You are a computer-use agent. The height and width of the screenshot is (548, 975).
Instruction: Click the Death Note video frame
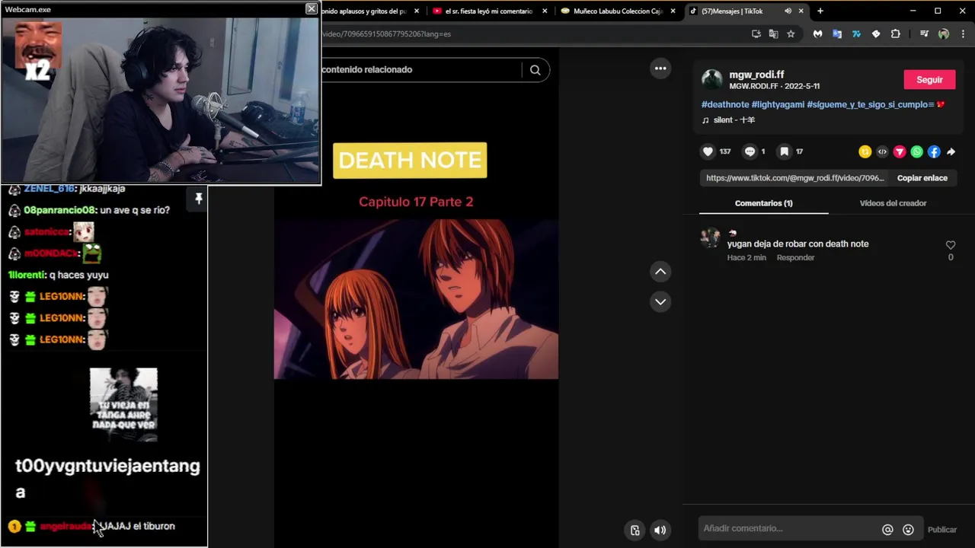click(x=416, y=299)
